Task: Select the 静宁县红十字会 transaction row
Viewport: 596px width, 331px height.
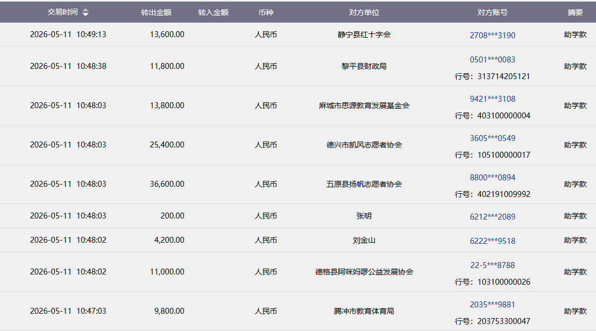Action: pyautogui.click(x=298, y=34)
